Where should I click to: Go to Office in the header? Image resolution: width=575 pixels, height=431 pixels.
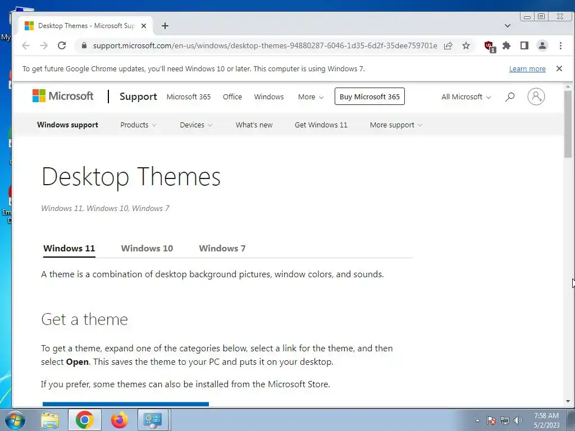click(x=232, y=97)
